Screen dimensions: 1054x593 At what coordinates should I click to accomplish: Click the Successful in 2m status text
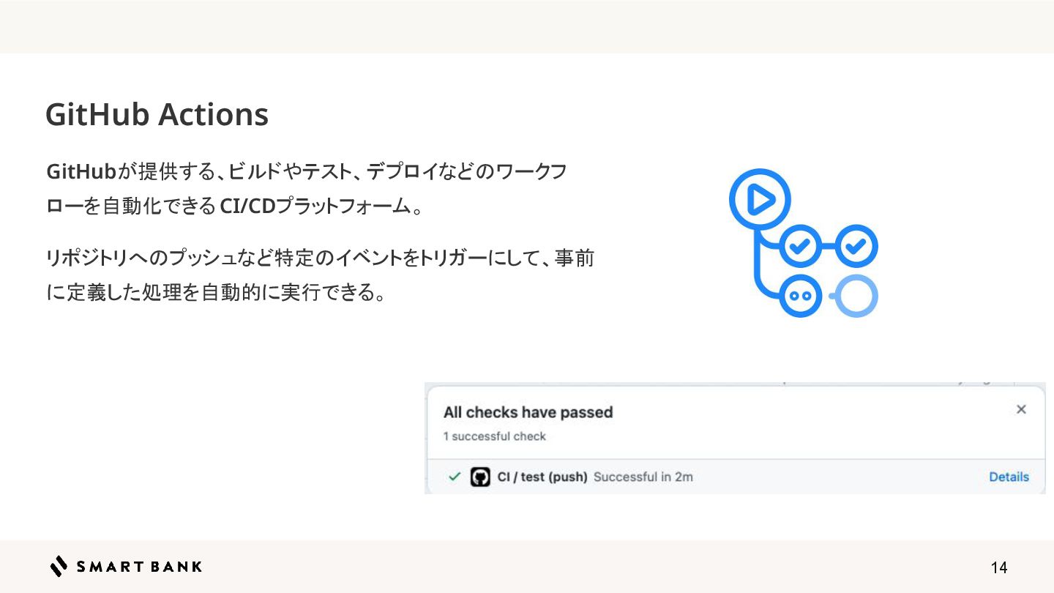tap(643, 477)
